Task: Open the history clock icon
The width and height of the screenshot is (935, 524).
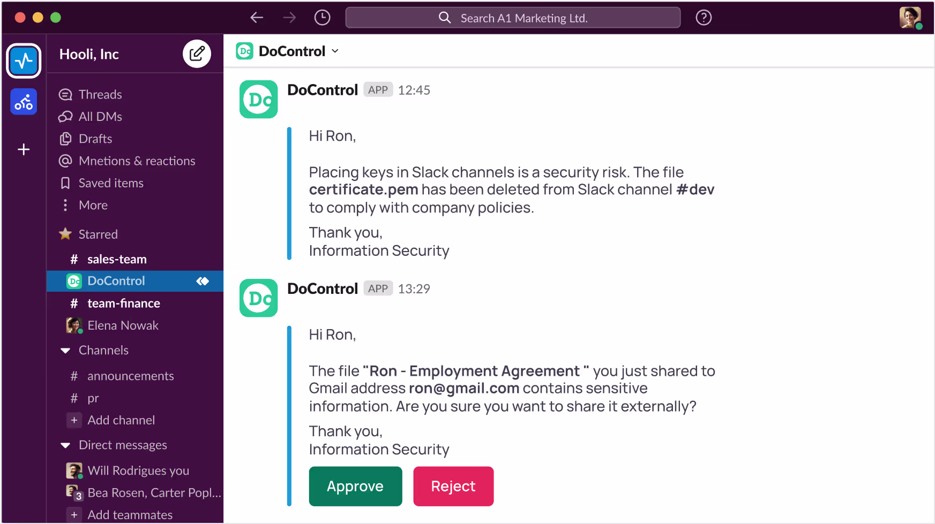Action: [x=322, y=18]
